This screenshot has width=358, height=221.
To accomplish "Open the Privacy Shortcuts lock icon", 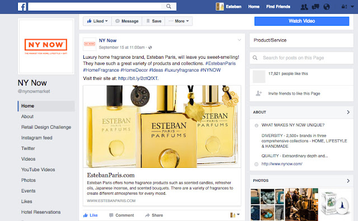I will [345, 7].
